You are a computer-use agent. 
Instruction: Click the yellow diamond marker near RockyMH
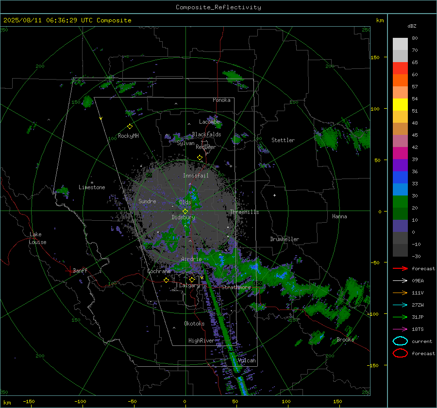tap(130, 127)
